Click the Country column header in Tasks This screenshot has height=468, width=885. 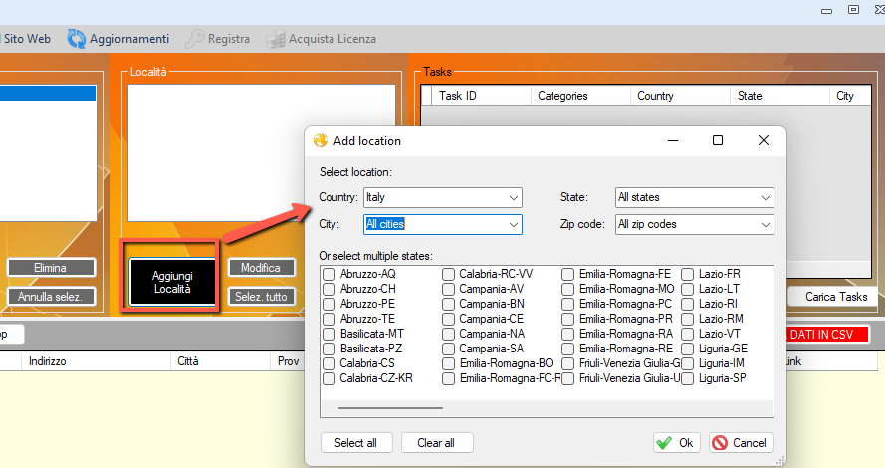(x=655, y=96)
